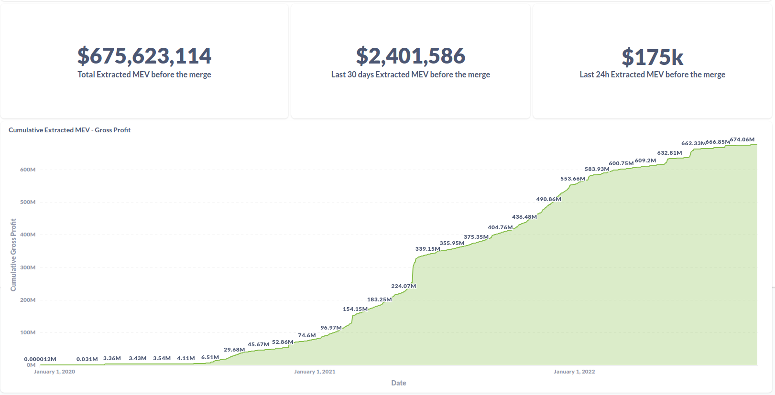Image resolution: width=775 pixels, height=395 pixels.
Task: Click the Date x-axis title
Action: coord(398,383)
